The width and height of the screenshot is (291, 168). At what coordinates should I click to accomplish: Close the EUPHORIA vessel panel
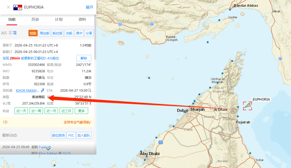[8, 7]
